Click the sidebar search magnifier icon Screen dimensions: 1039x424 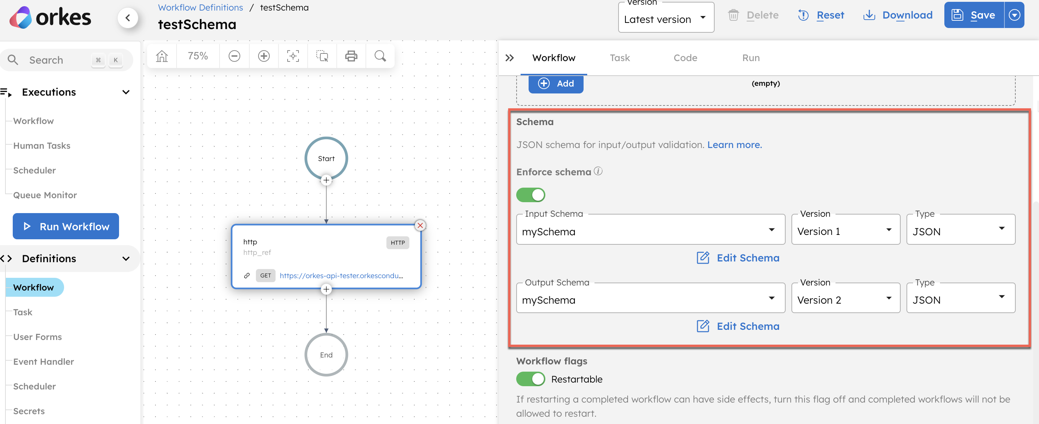click(x=13, y=60)
